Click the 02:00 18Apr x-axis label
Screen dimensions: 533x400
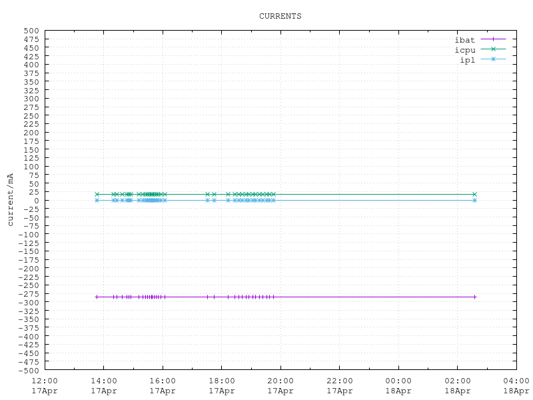(458, 386)
